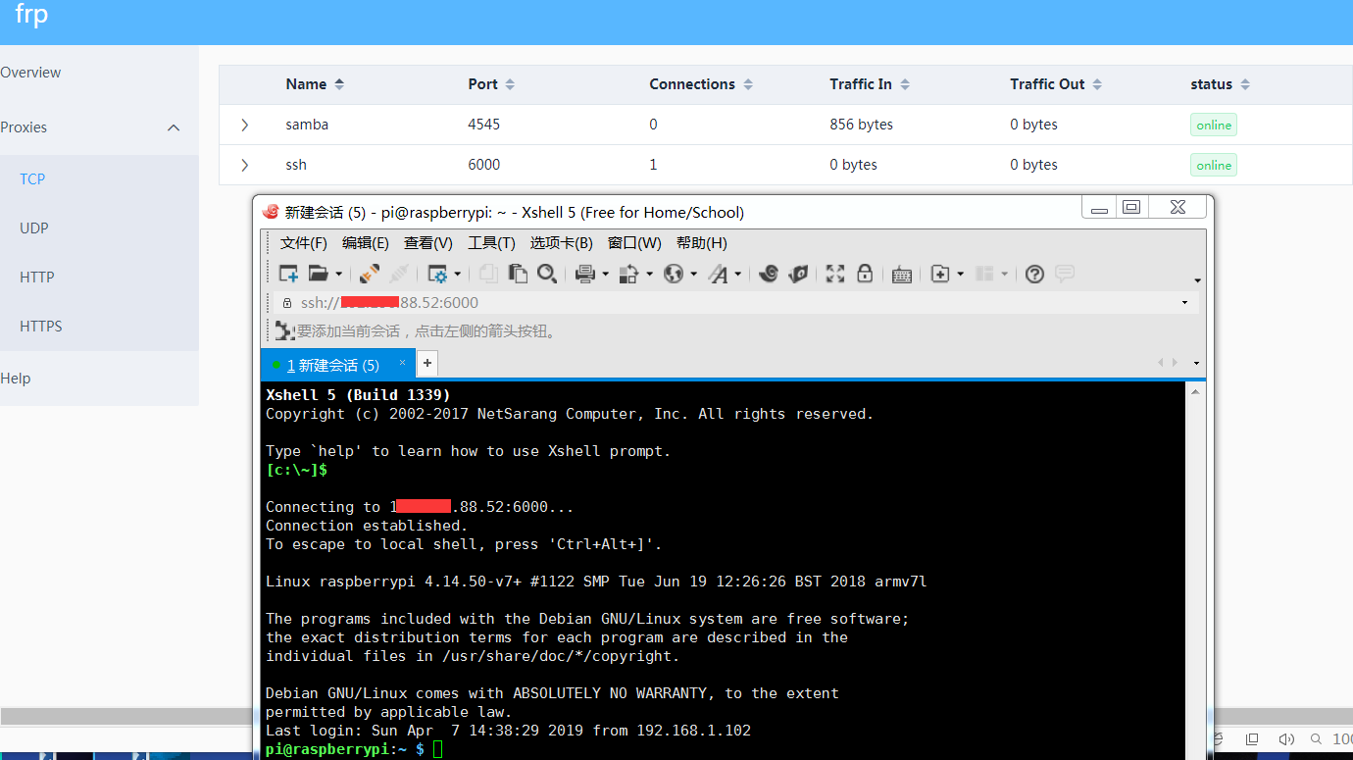Viewport: 1353px width, 760px height.
Task: Open the dropdown arrow next to Open folder
Action: (338, 275)
